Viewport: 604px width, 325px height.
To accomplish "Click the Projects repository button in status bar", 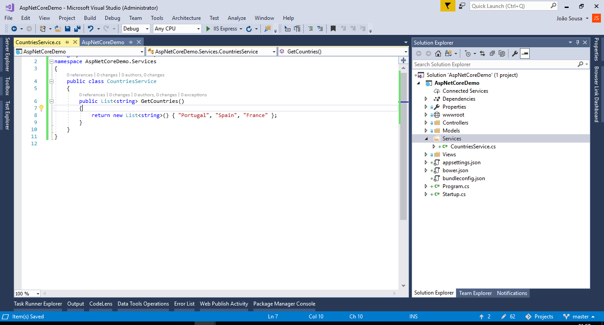I will [x=539, y=317].
